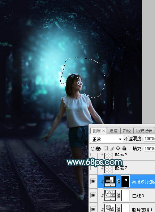Click the lock image pixels brush icon
155x212 pixels.
[112, 148]
